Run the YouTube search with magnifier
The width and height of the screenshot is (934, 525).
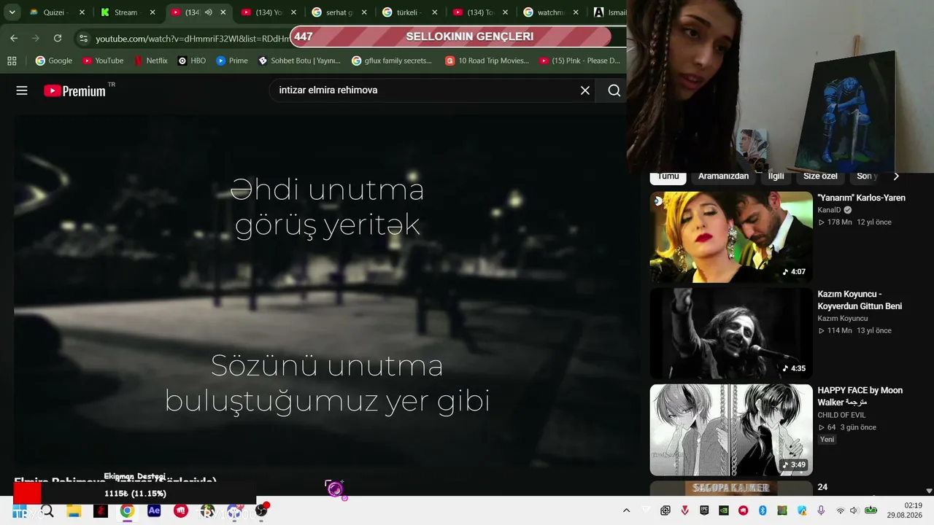614,90
